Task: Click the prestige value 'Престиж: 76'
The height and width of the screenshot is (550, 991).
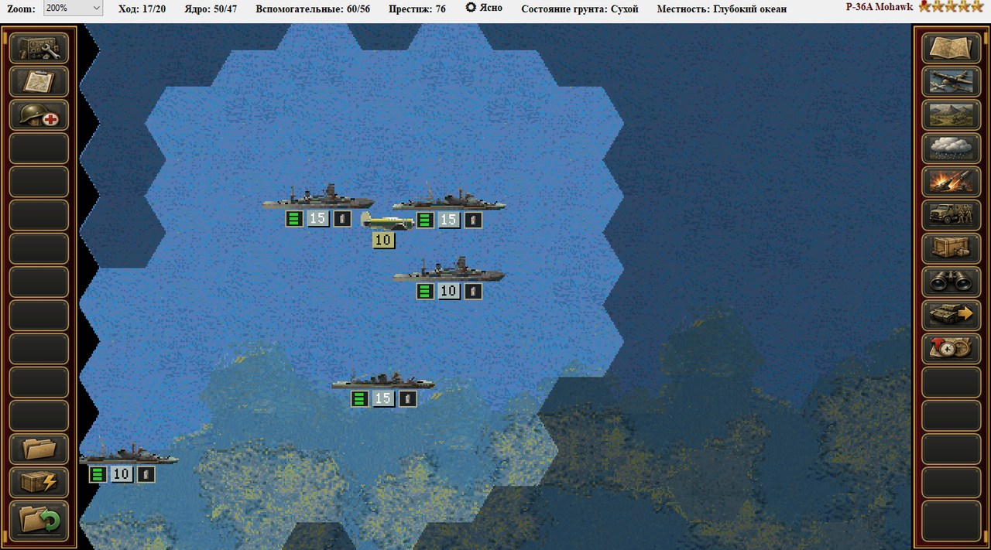Action: point(417,9)
